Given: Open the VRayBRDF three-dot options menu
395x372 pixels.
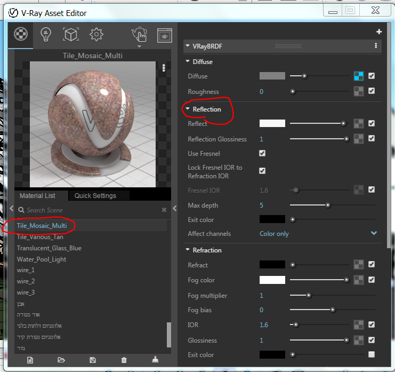Looking at the screenshot, I should click(x=376, y=46).
